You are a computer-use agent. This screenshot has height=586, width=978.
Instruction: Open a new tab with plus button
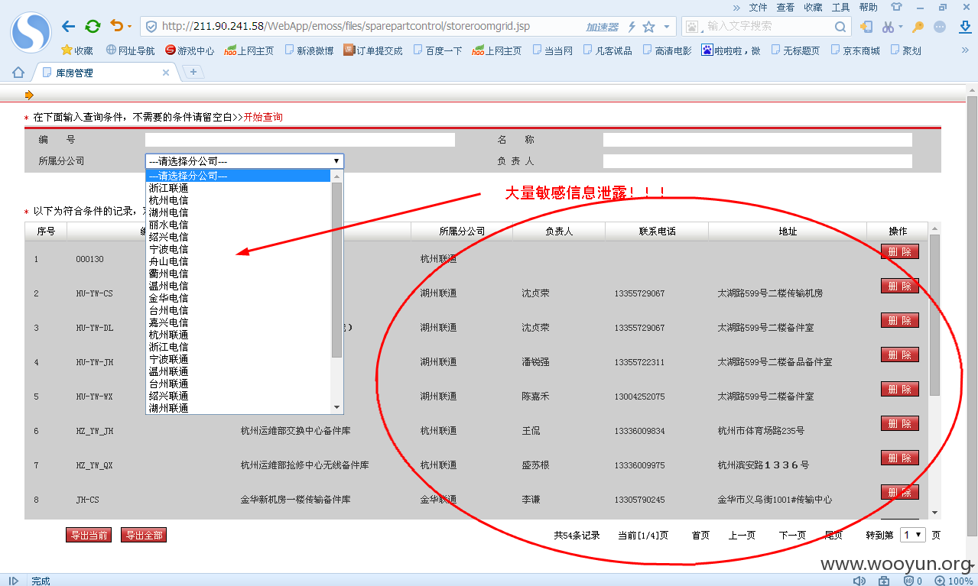[193, 72]
